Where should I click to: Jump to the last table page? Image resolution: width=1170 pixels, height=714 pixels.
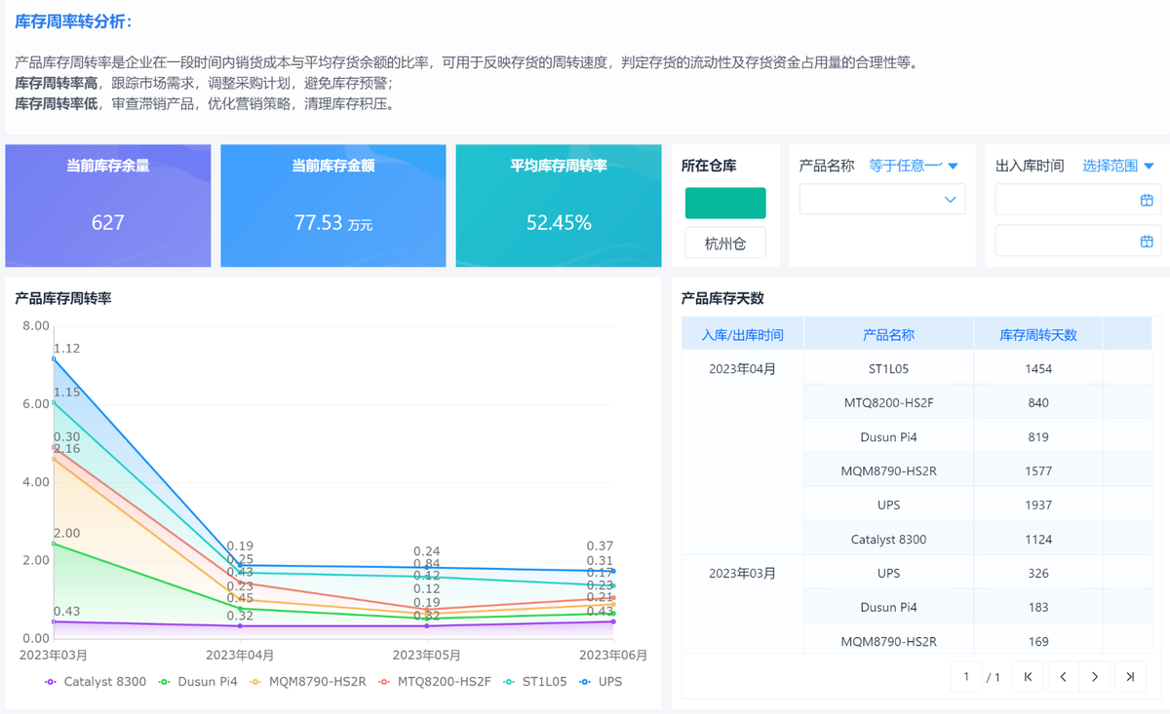[x=1130, y=677]
